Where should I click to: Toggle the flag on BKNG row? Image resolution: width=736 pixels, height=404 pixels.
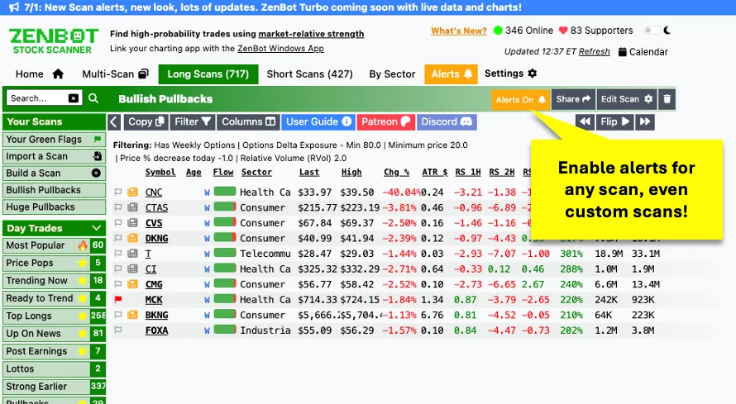tap(118, 315)
